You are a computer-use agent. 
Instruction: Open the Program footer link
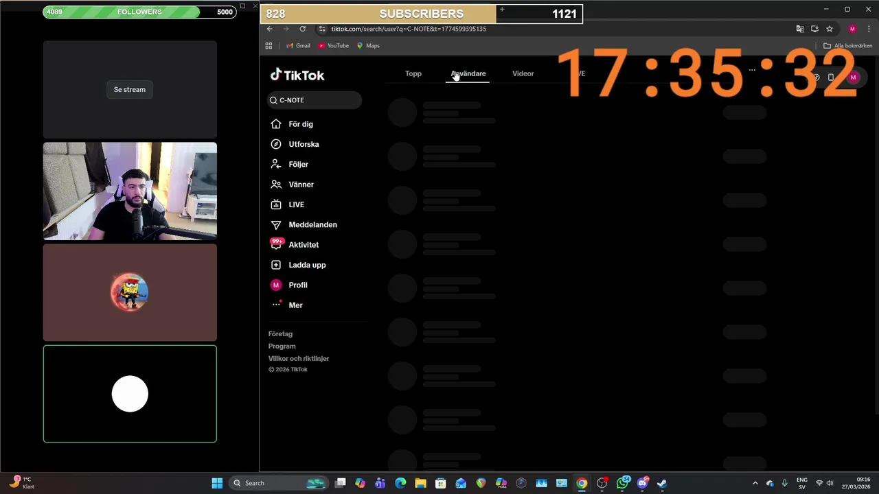pyautogui.click(x=282, y=346)
